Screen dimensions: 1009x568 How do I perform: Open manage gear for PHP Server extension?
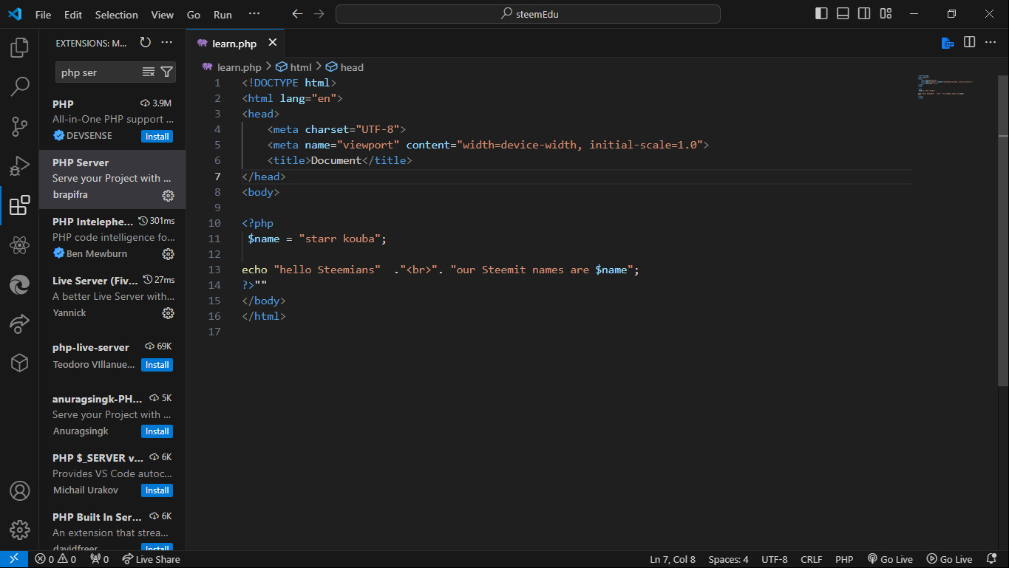coord(168,196)
